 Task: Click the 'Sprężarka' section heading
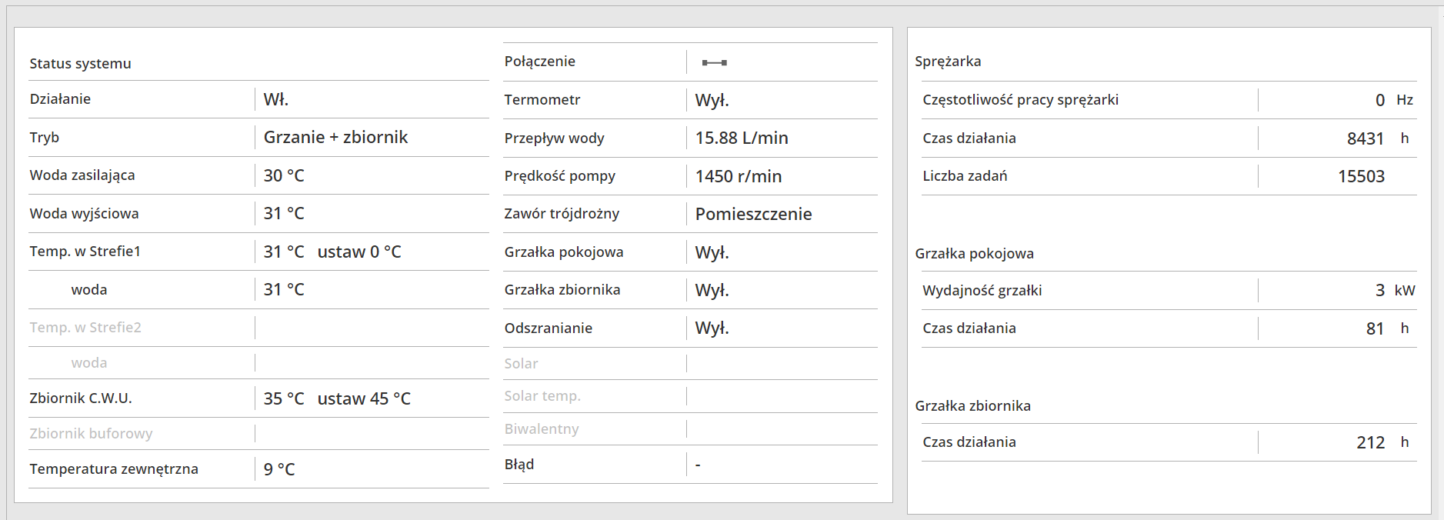coord(948,62)
